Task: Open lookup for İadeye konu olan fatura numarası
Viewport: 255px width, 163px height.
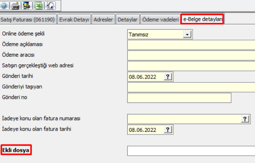Action: point(245,119)
